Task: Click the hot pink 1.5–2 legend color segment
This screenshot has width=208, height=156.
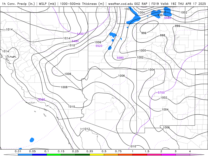Action: pos(154,155)
